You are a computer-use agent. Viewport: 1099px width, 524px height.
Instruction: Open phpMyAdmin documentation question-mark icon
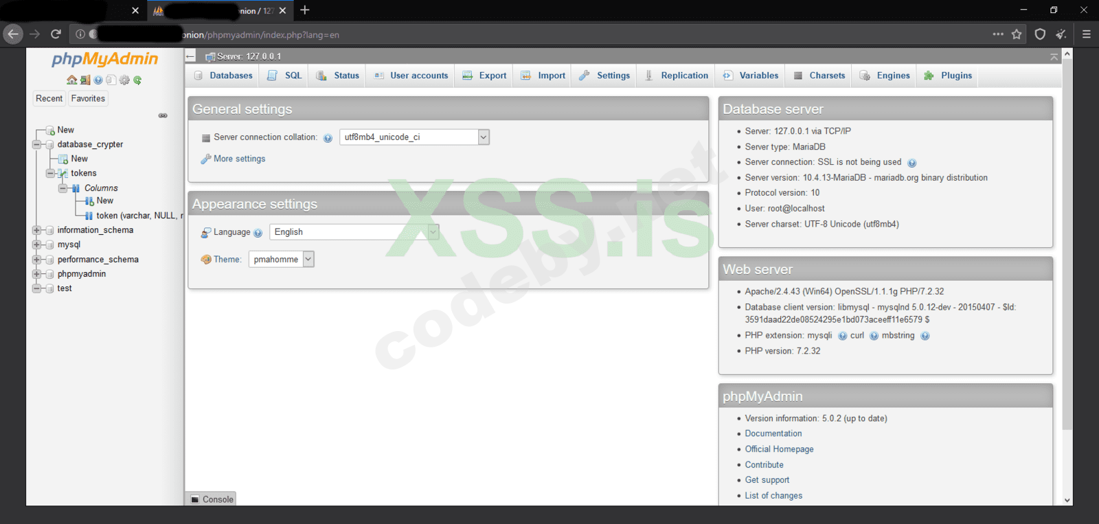[98, 80]
